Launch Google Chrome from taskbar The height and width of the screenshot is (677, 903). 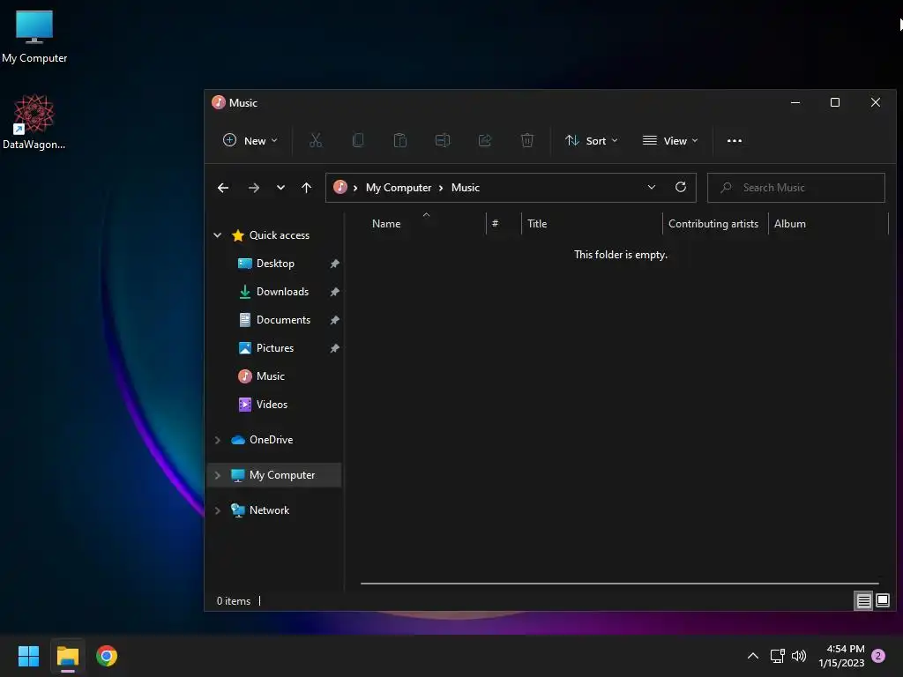(107, 656)
